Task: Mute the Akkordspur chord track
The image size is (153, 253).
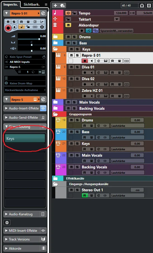Action: tap(68, 25)
